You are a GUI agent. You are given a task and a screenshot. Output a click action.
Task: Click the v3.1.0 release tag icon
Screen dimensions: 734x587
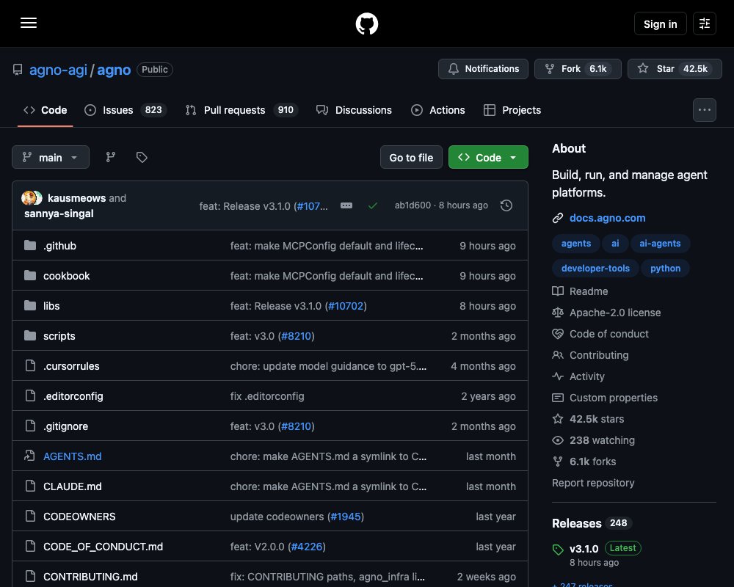(558, 550)
